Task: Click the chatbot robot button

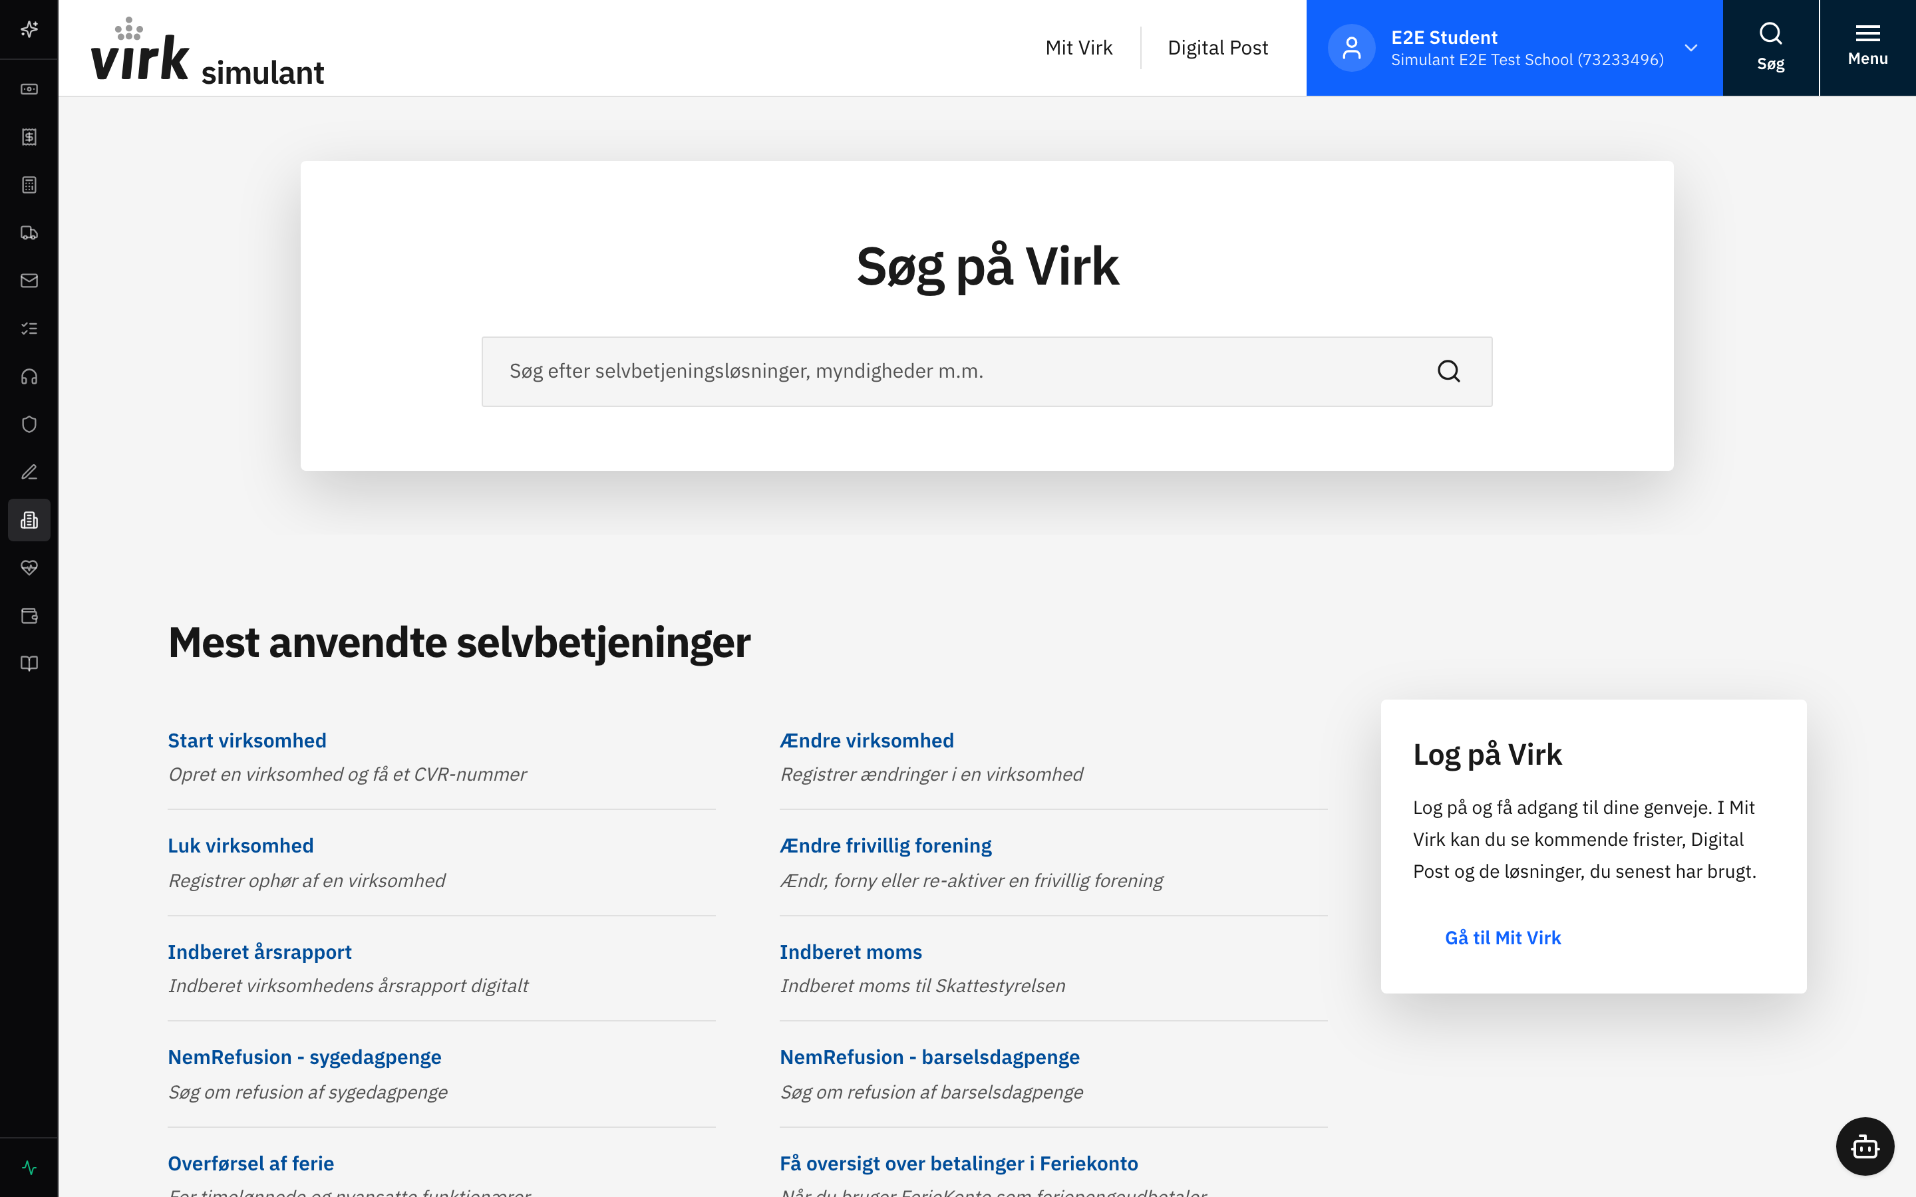Action: [x=1865, y=1146]
